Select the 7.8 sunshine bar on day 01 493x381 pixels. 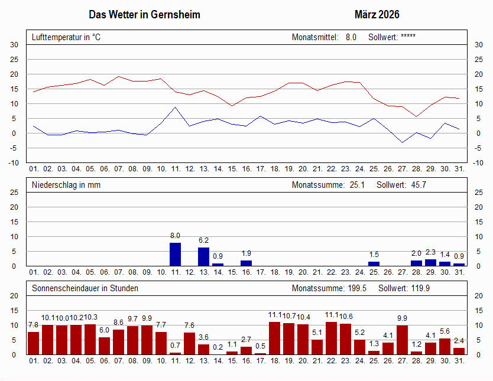(x=33, y=343)
